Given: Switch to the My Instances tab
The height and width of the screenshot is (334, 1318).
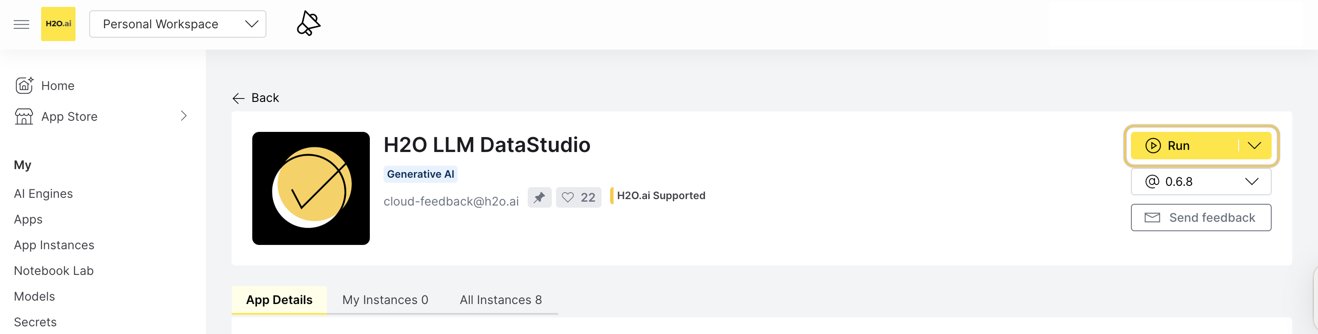Looking at the screenshot, I should pyautogui.click(x=385, y=300).
